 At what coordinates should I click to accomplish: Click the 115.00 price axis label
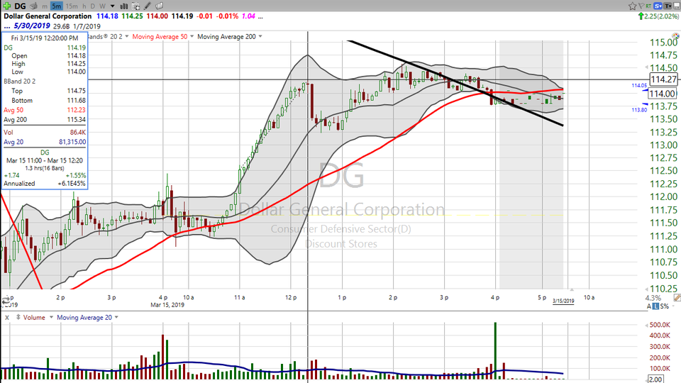pos(664,43)
